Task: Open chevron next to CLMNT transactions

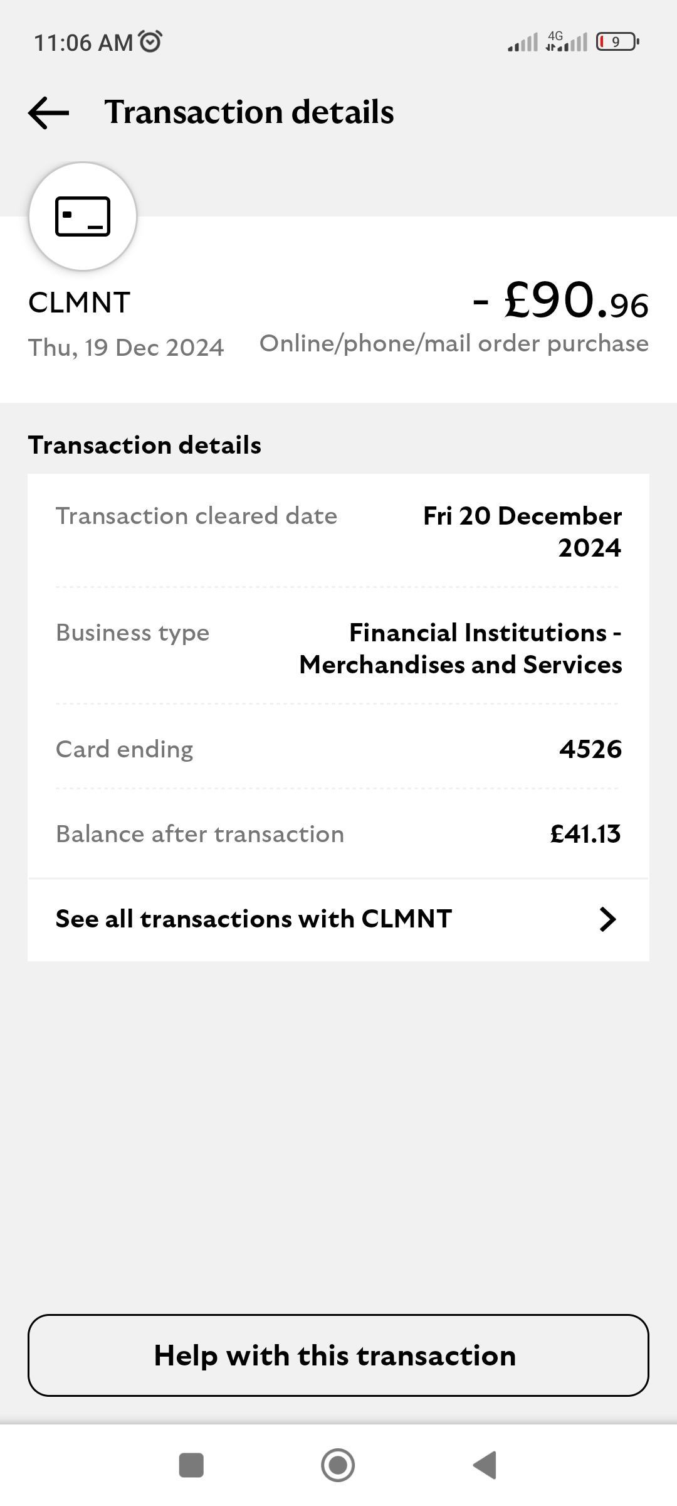Action: pyautogui.click(x=607, y=919)
